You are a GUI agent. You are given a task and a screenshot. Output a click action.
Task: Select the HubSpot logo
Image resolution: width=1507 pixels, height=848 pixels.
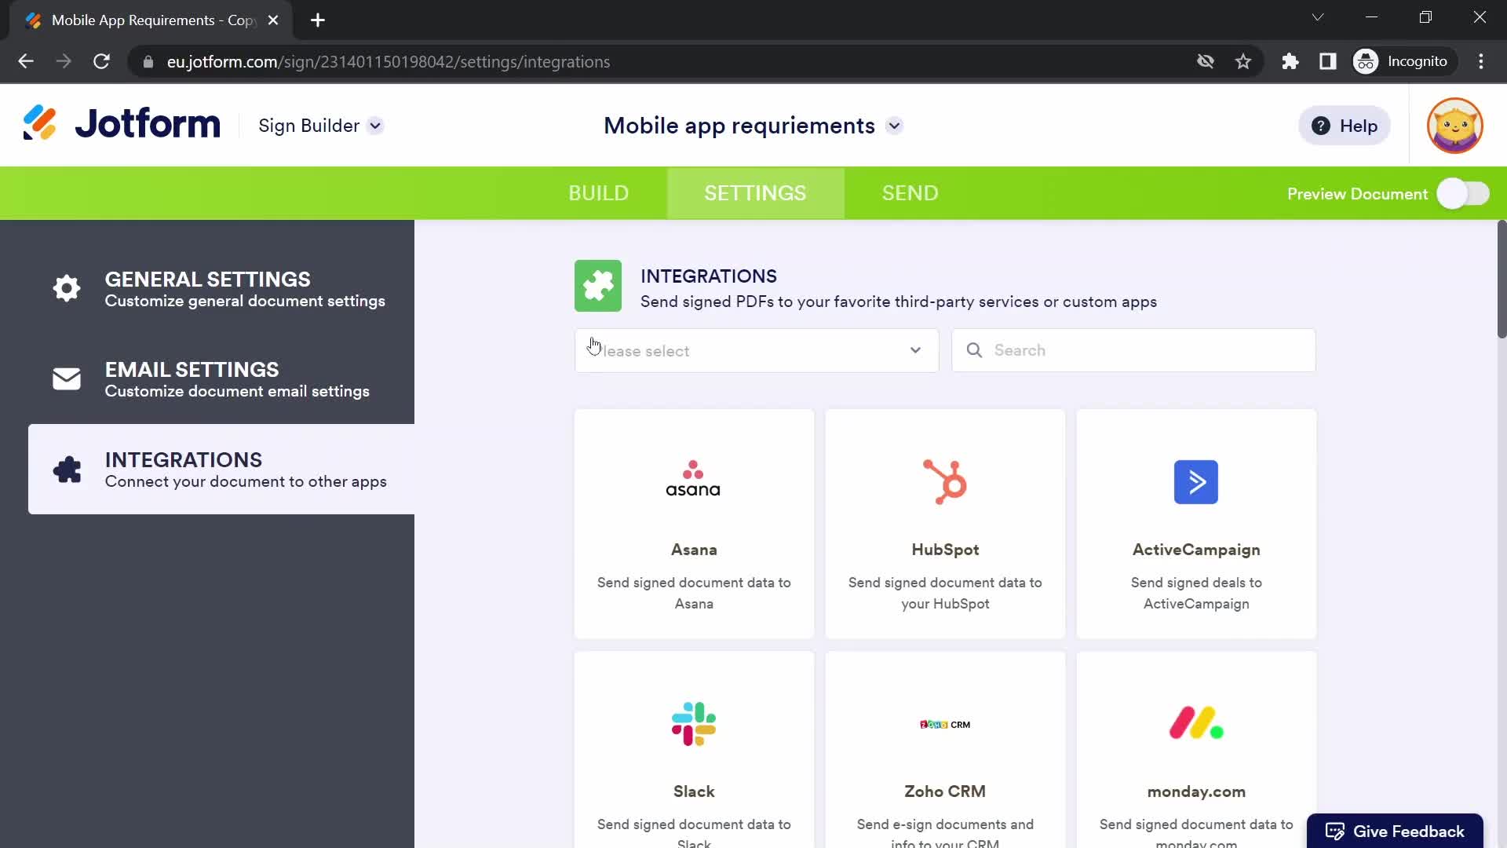click(x=945, y=481)
